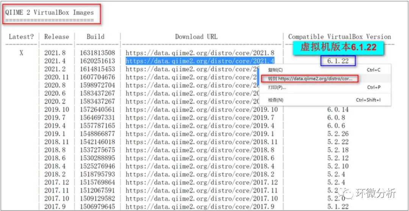Click VirtualBox version 5.2.26
This screenshot has width=409, height=211.
click(x=338, y=134)
